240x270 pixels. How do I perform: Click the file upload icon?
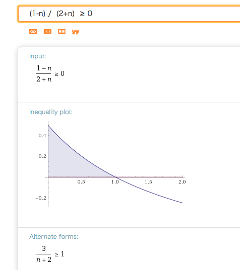tap(76, 32)
